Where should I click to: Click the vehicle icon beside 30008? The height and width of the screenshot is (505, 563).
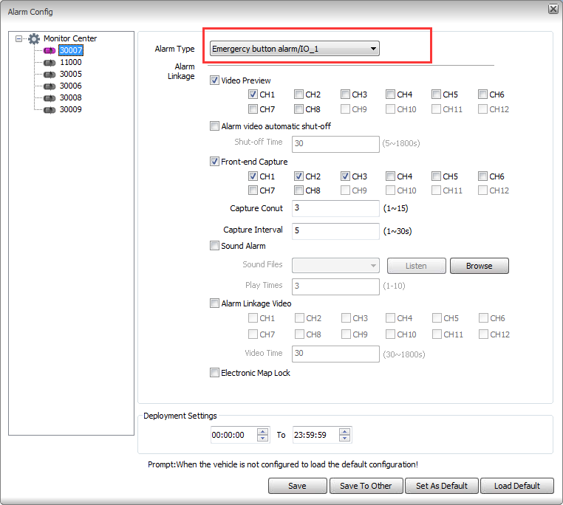pos(50,98)
